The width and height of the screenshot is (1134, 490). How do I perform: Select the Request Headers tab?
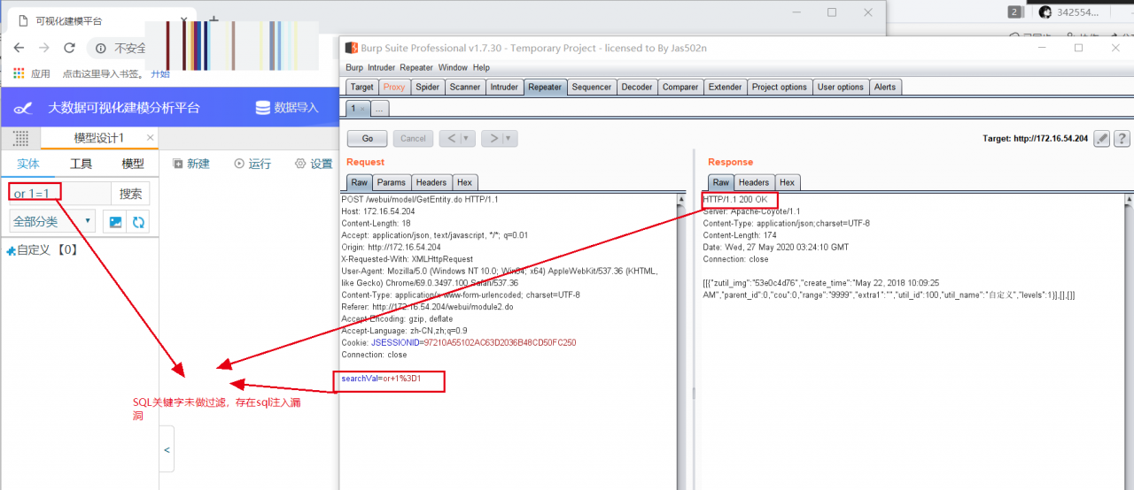click(x=431, y=182)
